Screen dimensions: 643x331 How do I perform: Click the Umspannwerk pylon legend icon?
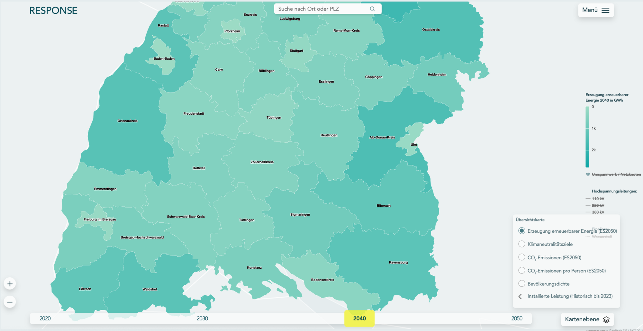click(588, 174)
